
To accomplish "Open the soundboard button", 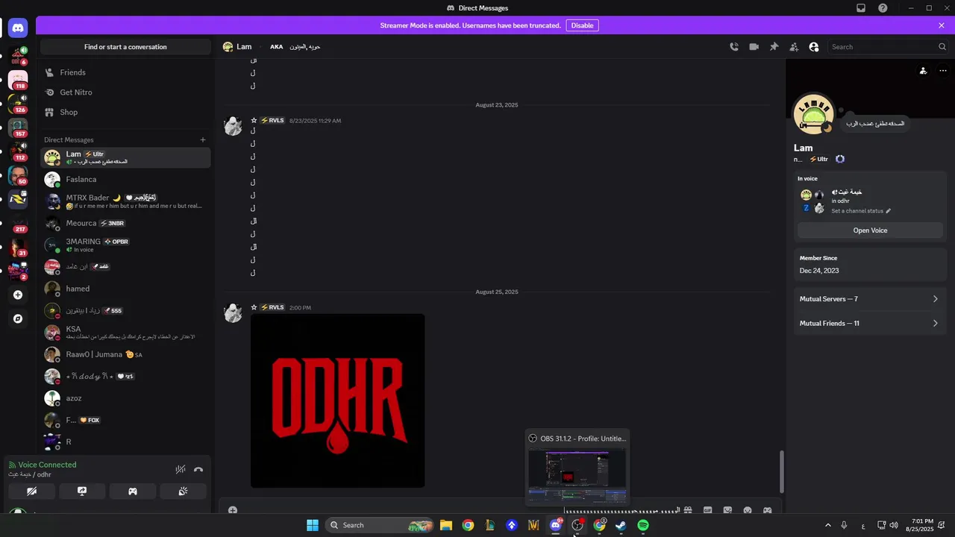I will click(183, 491).
